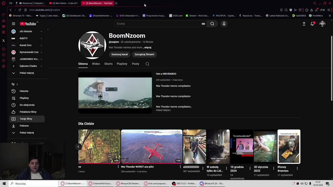This screenshot has width=333, height=187.
Task: Open options for War Thunder WORST ace pilot
Action: tap(180, 167)
